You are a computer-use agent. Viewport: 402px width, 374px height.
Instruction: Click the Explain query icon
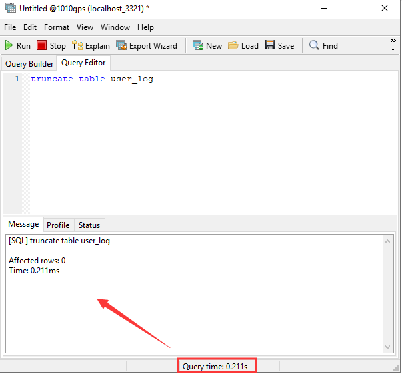click(x=77, y=45)
